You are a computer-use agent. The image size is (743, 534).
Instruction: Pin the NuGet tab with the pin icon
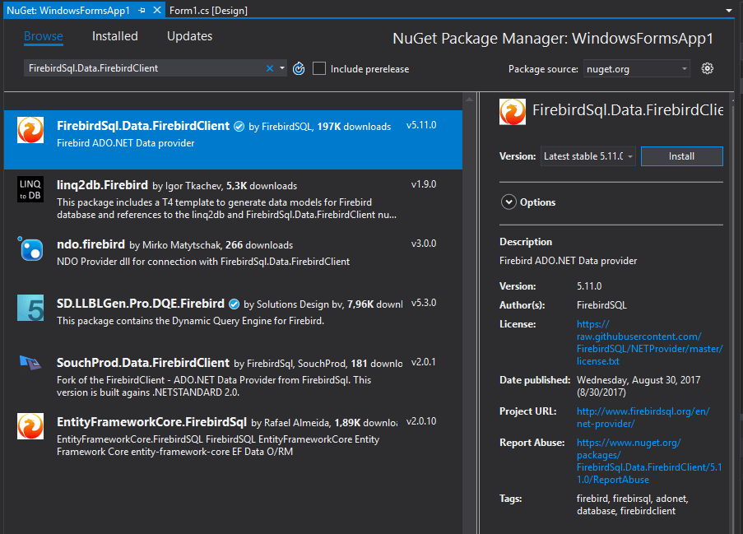point(142,10)
